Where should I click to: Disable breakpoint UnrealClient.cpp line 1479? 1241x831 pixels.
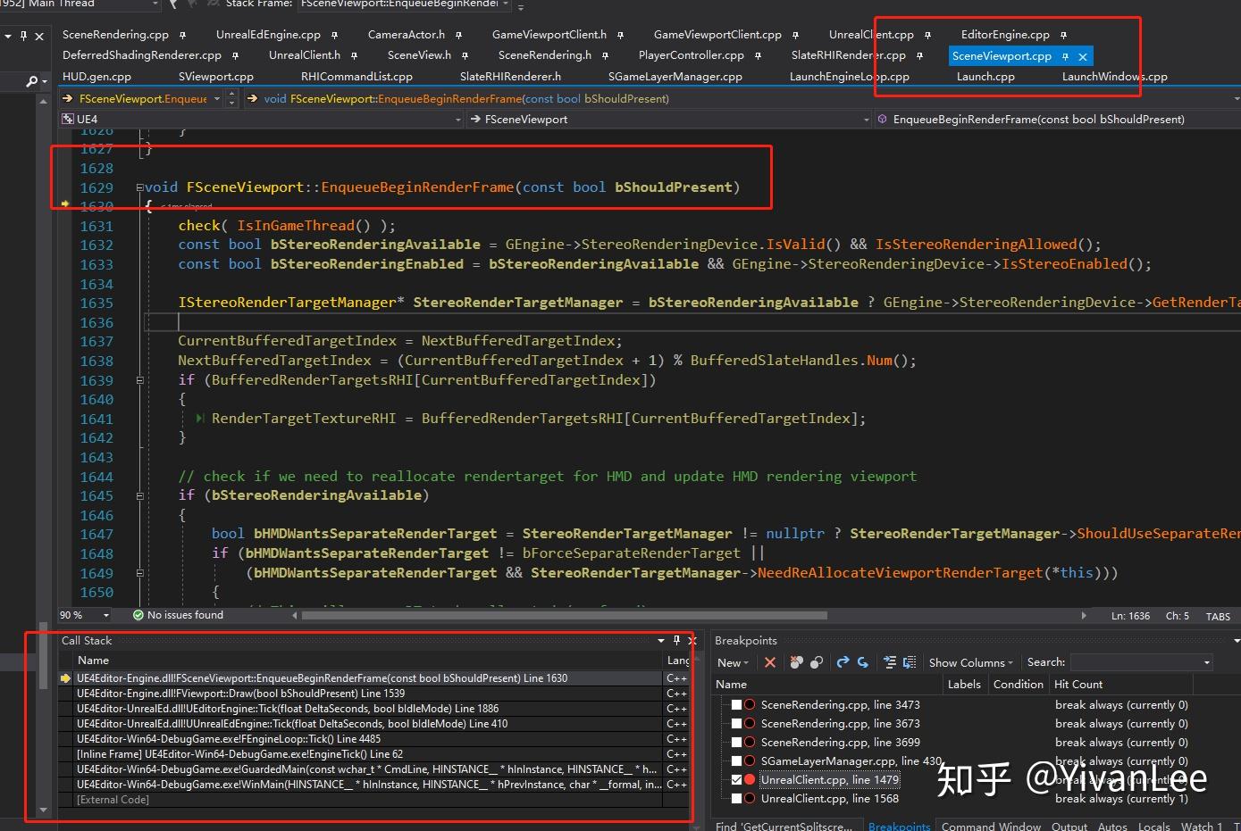pyautogui.click(x=736, y=779)
